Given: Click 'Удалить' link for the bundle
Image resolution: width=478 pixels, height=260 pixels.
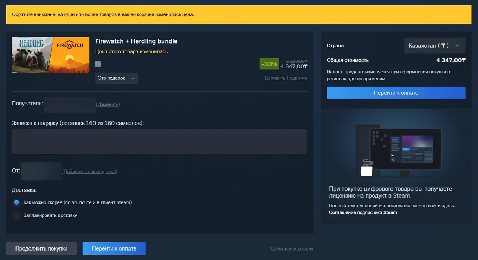Looking at the screenshot, I should (x=298, y=78).
